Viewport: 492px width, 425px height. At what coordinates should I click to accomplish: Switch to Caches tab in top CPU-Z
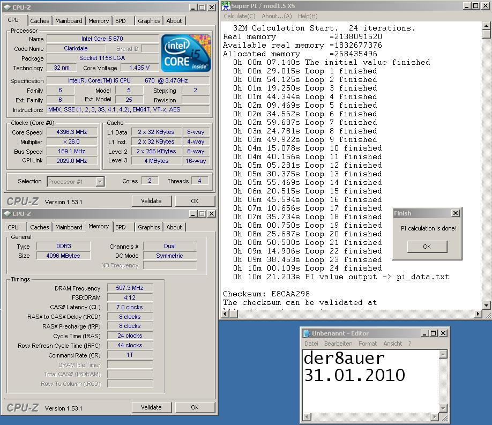pyautogui.click(x=40, y=21)
